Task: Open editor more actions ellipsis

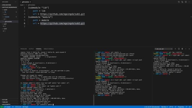Action: 189,2
